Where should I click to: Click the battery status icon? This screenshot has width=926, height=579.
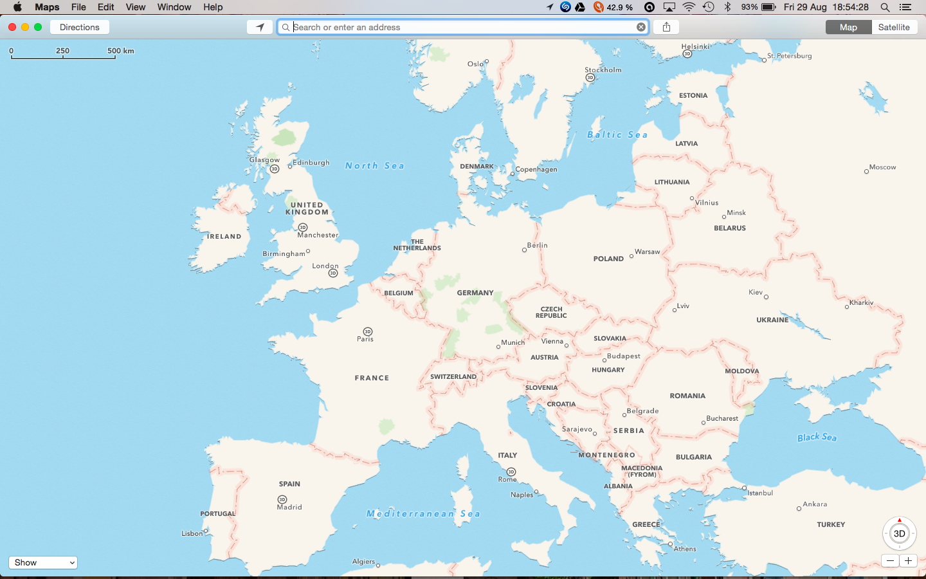tap(768, 7)
